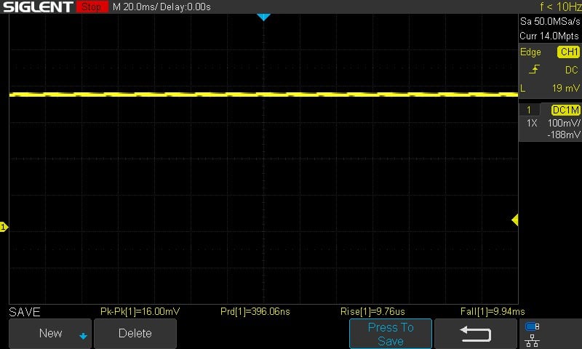This screenshot has width=582, height=349.
Task: Click the Rise[1]=9.76us measurement
Action: 372,311
